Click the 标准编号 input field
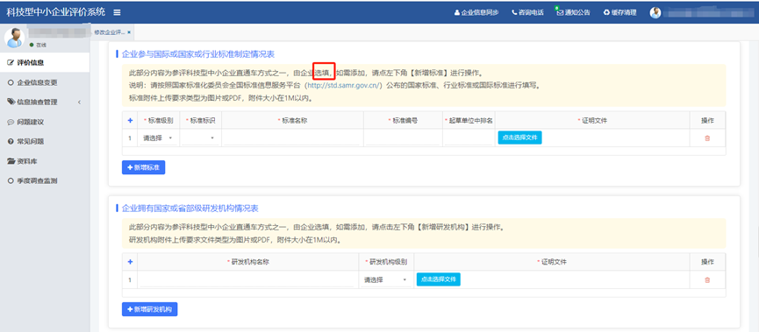Screen dimensions: 759x332 click(402, 138)
